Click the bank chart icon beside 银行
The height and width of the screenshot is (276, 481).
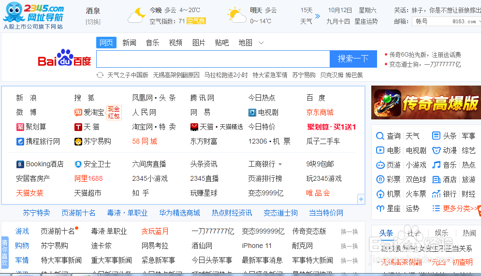[436, 194]
